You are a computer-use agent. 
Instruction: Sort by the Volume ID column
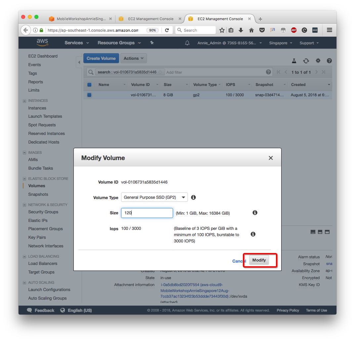coord(140,85)
